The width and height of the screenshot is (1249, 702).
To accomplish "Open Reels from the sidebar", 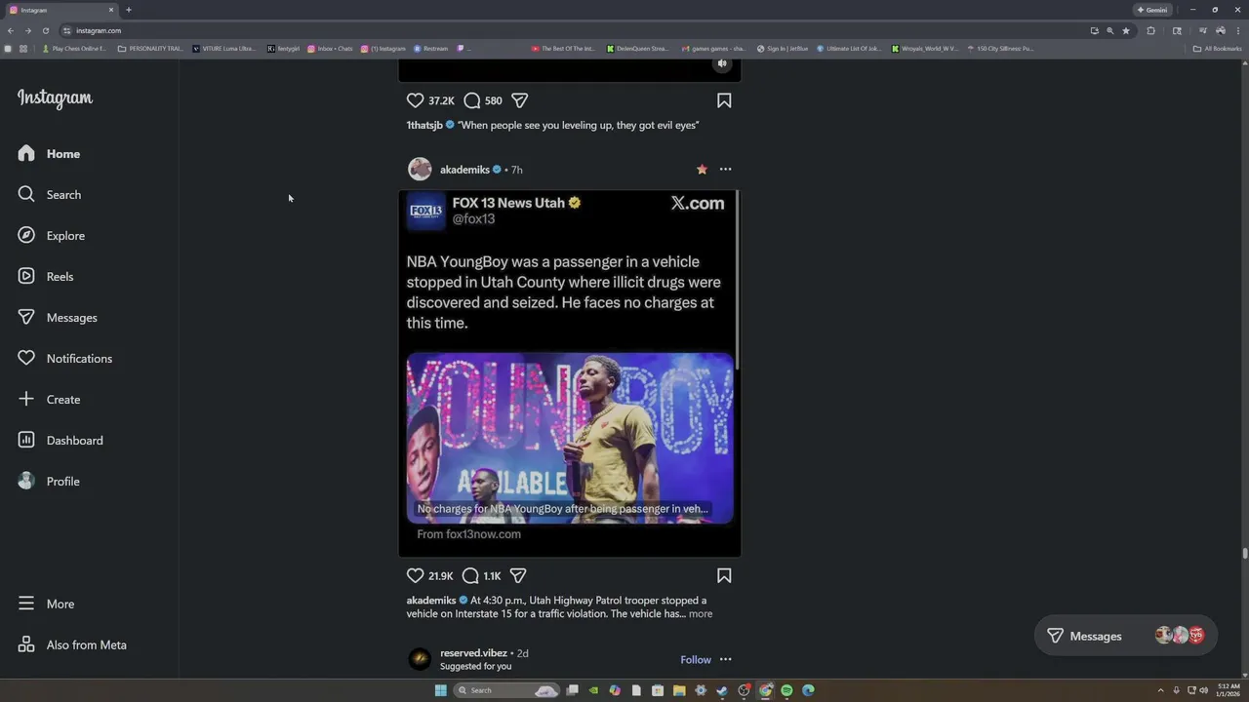I will point(45,276).
